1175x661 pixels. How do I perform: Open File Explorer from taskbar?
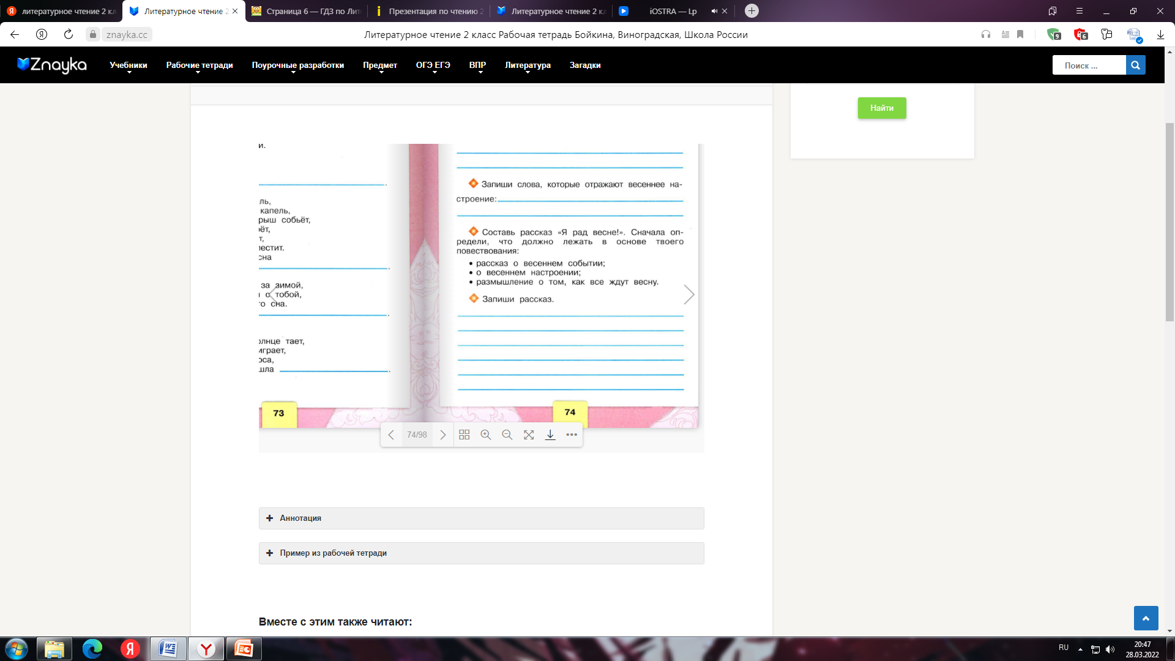[54, 648]
